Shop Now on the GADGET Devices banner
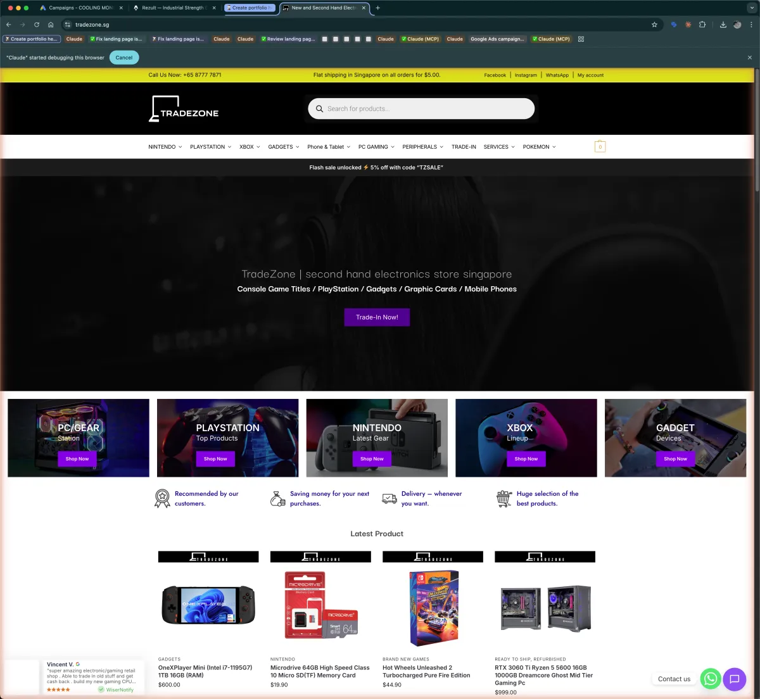Viewport: 760px width, 699px height. [675, 458]
